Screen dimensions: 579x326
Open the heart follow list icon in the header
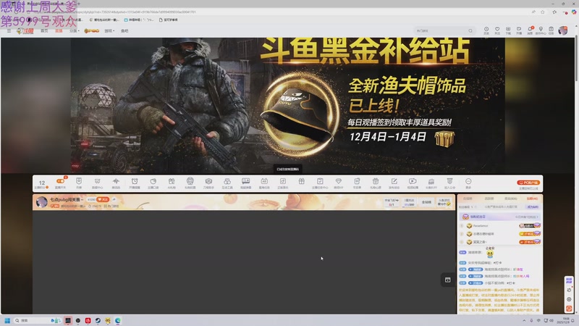point(497,29)
